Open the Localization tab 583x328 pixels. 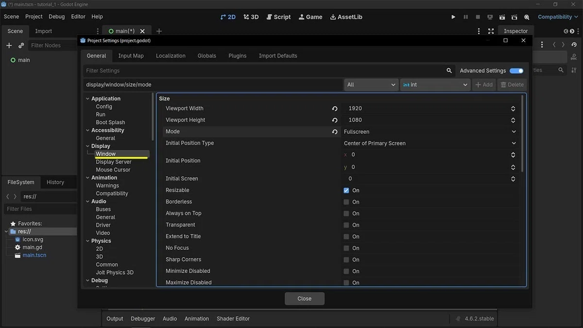171,56
